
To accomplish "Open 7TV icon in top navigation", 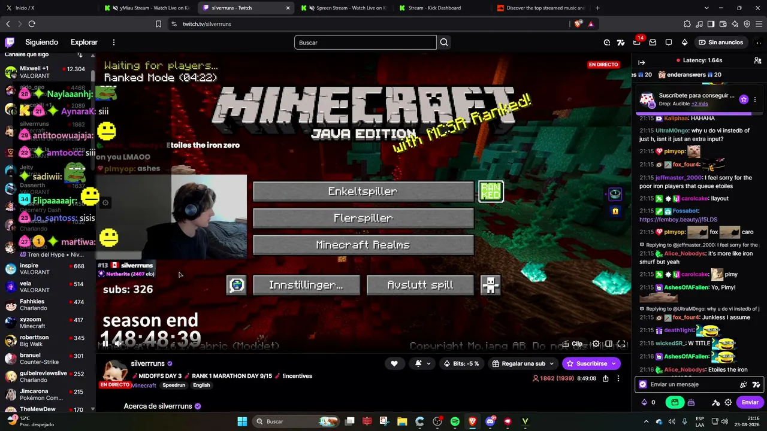I will click(x=621, y=43).
